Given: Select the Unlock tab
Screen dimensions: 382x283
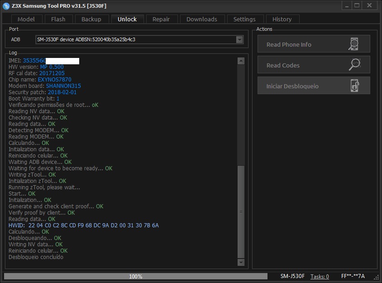Looking at the screenshot, I should pyautogui.click(x=127, y=19).
